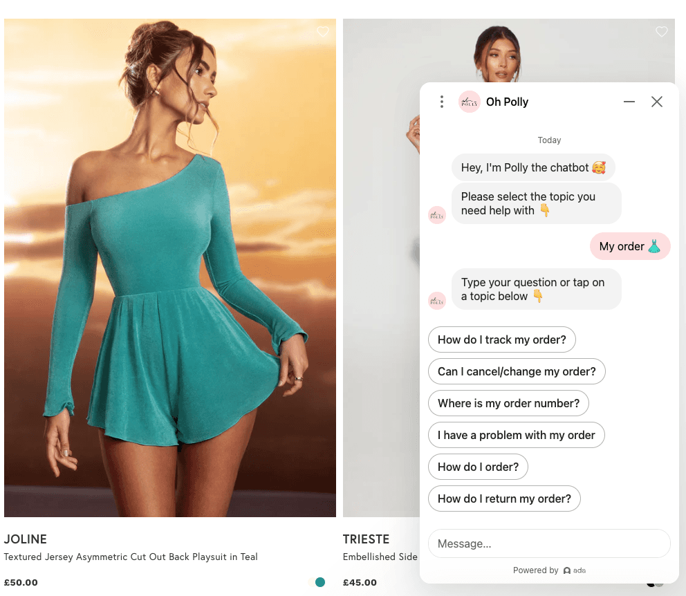Select the black color swatch for Trieste
Viewport: 686px width, 596px height.
[x=651, y=585]
